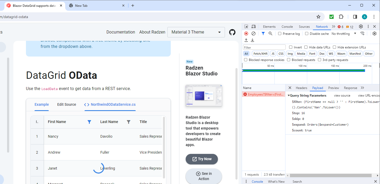
Task: Switch to the Edit Source tab
Action: click(67, 104)
